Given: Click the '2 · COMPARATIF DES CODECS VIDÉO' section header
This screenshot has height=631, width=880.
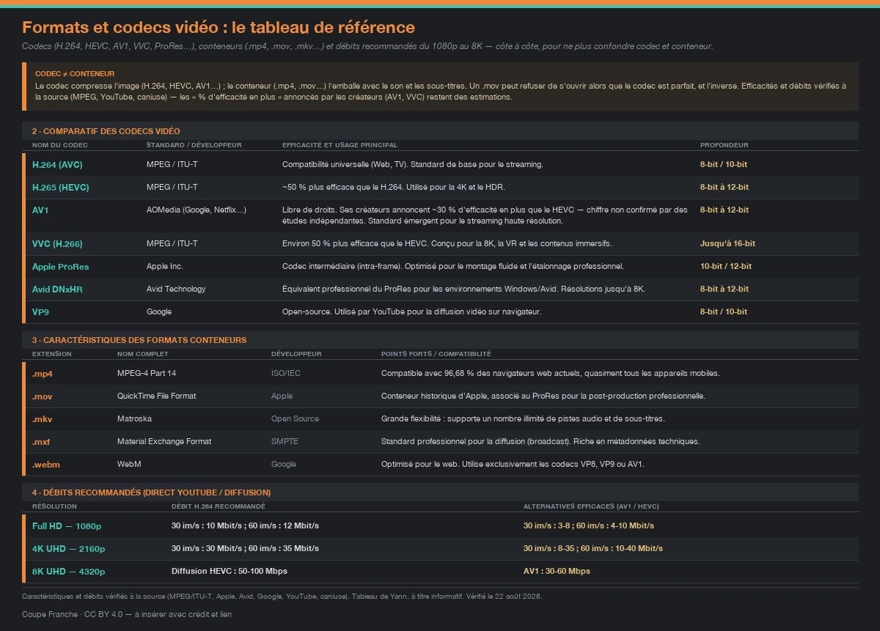Looking at the screenshot, I should tap(106, 131).
